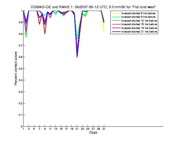Click y-axis tick label 0.3
Screen dimensions: 180x142
[20, 92]
